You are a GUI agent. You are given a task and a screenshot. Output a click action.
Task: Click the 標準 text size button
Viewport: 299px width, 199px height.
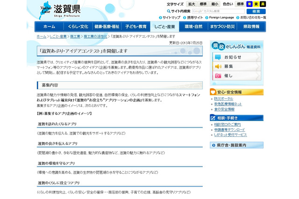tap(203, 4)
